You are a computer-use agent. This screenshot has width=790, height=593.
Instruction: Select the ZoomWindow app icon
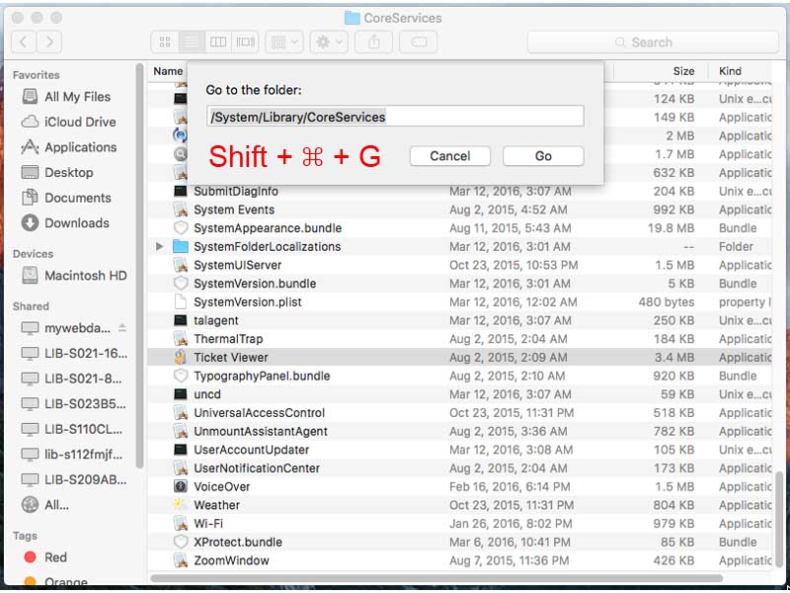(181, 560)
